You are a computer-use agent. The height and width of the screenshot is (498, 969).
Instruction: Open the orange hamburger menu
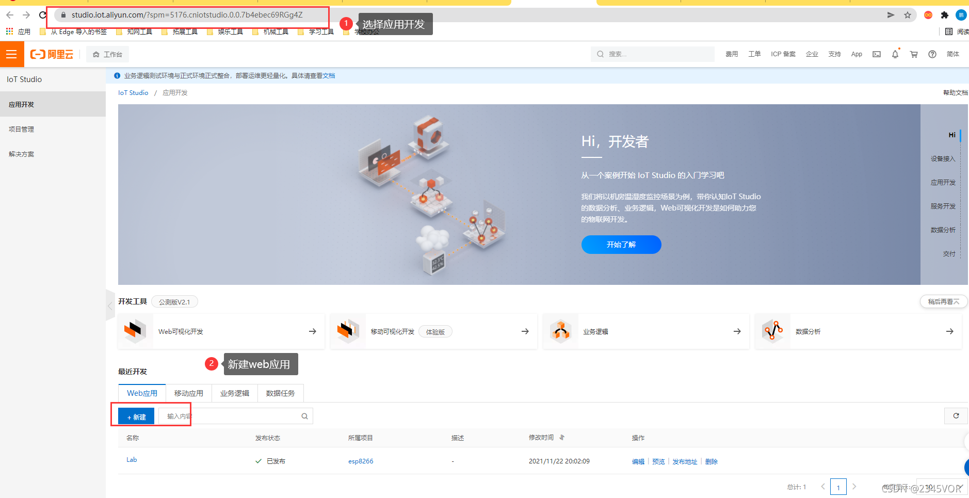(12, 54)
